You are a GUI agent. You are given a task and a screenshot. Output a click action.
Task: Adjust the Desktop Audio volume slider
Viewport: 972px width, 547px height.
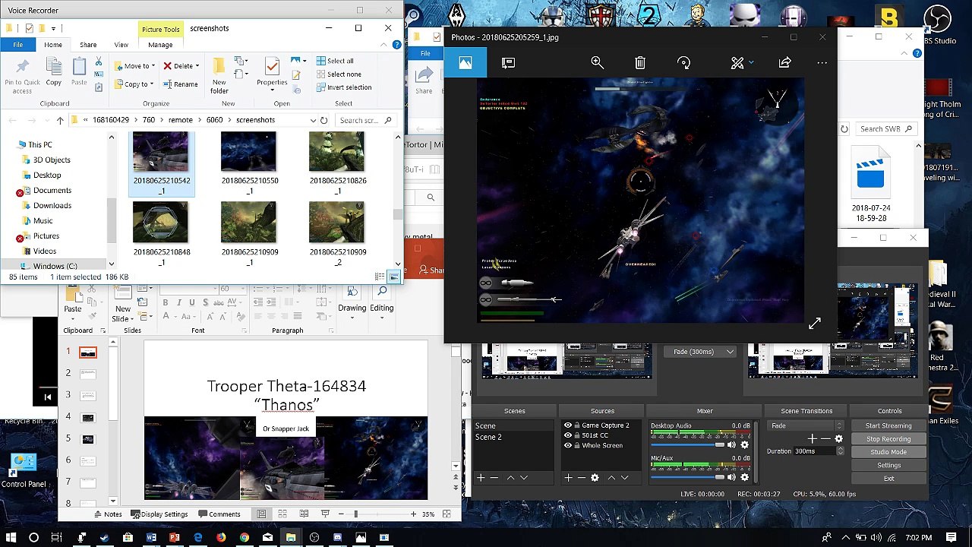pos(719,445)
